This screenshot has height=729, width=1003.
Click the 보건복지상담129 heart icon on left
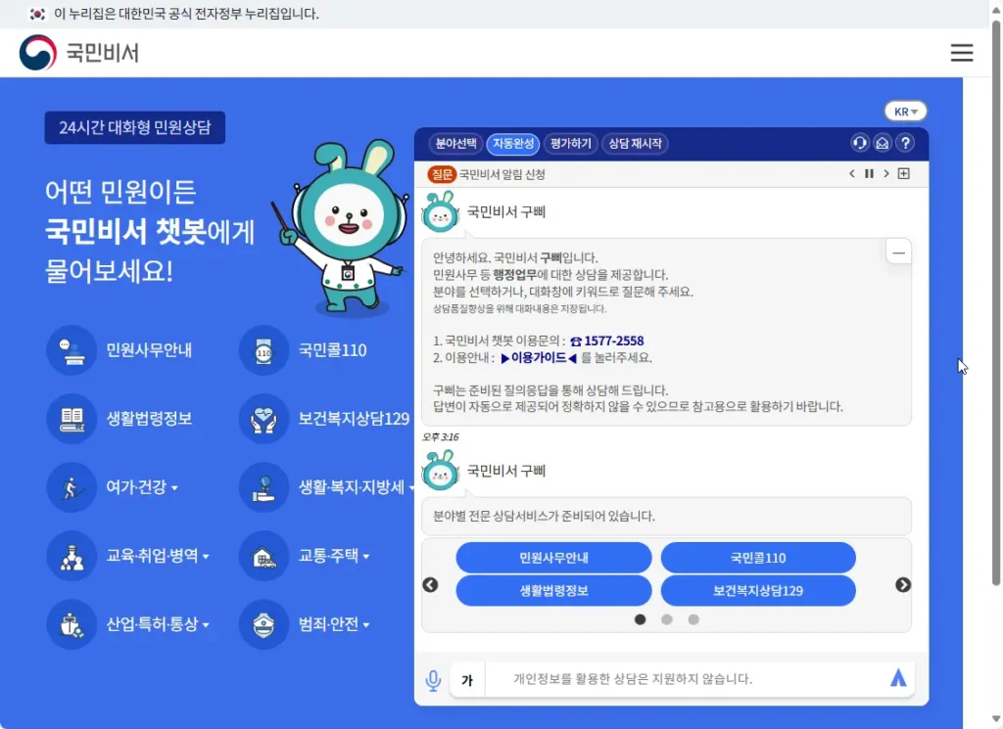click(263, 419)
